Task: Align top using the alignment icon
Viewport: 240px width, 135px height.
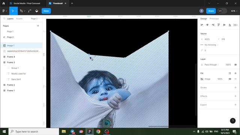Action: click(219, 25)
